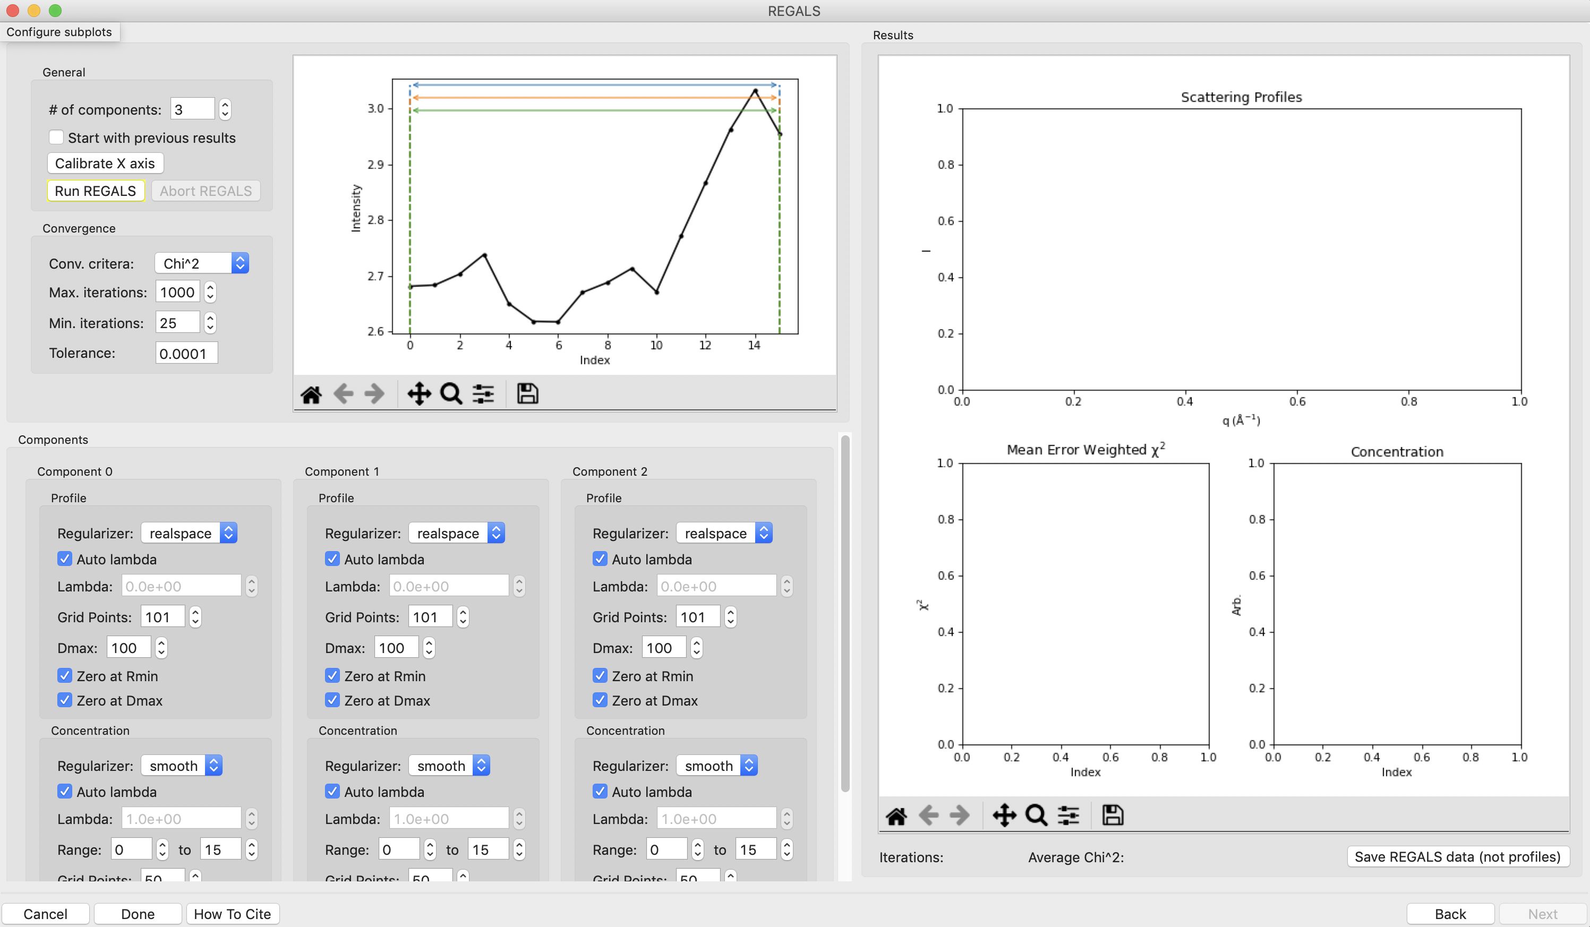Screen dimensions: 1590x927
Task: Reset Results plots with Home icon
Action: click(896, 816)
